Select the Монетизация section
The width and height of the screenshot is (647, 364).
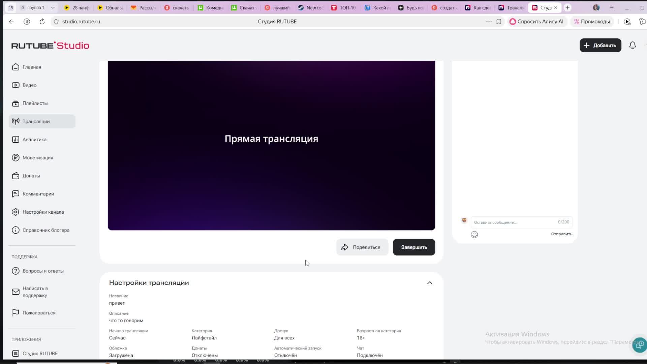coord(37,157)
